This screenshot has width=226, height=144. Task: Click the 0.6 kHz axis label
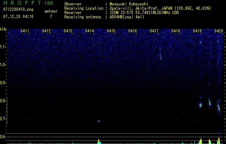point(3,137)
